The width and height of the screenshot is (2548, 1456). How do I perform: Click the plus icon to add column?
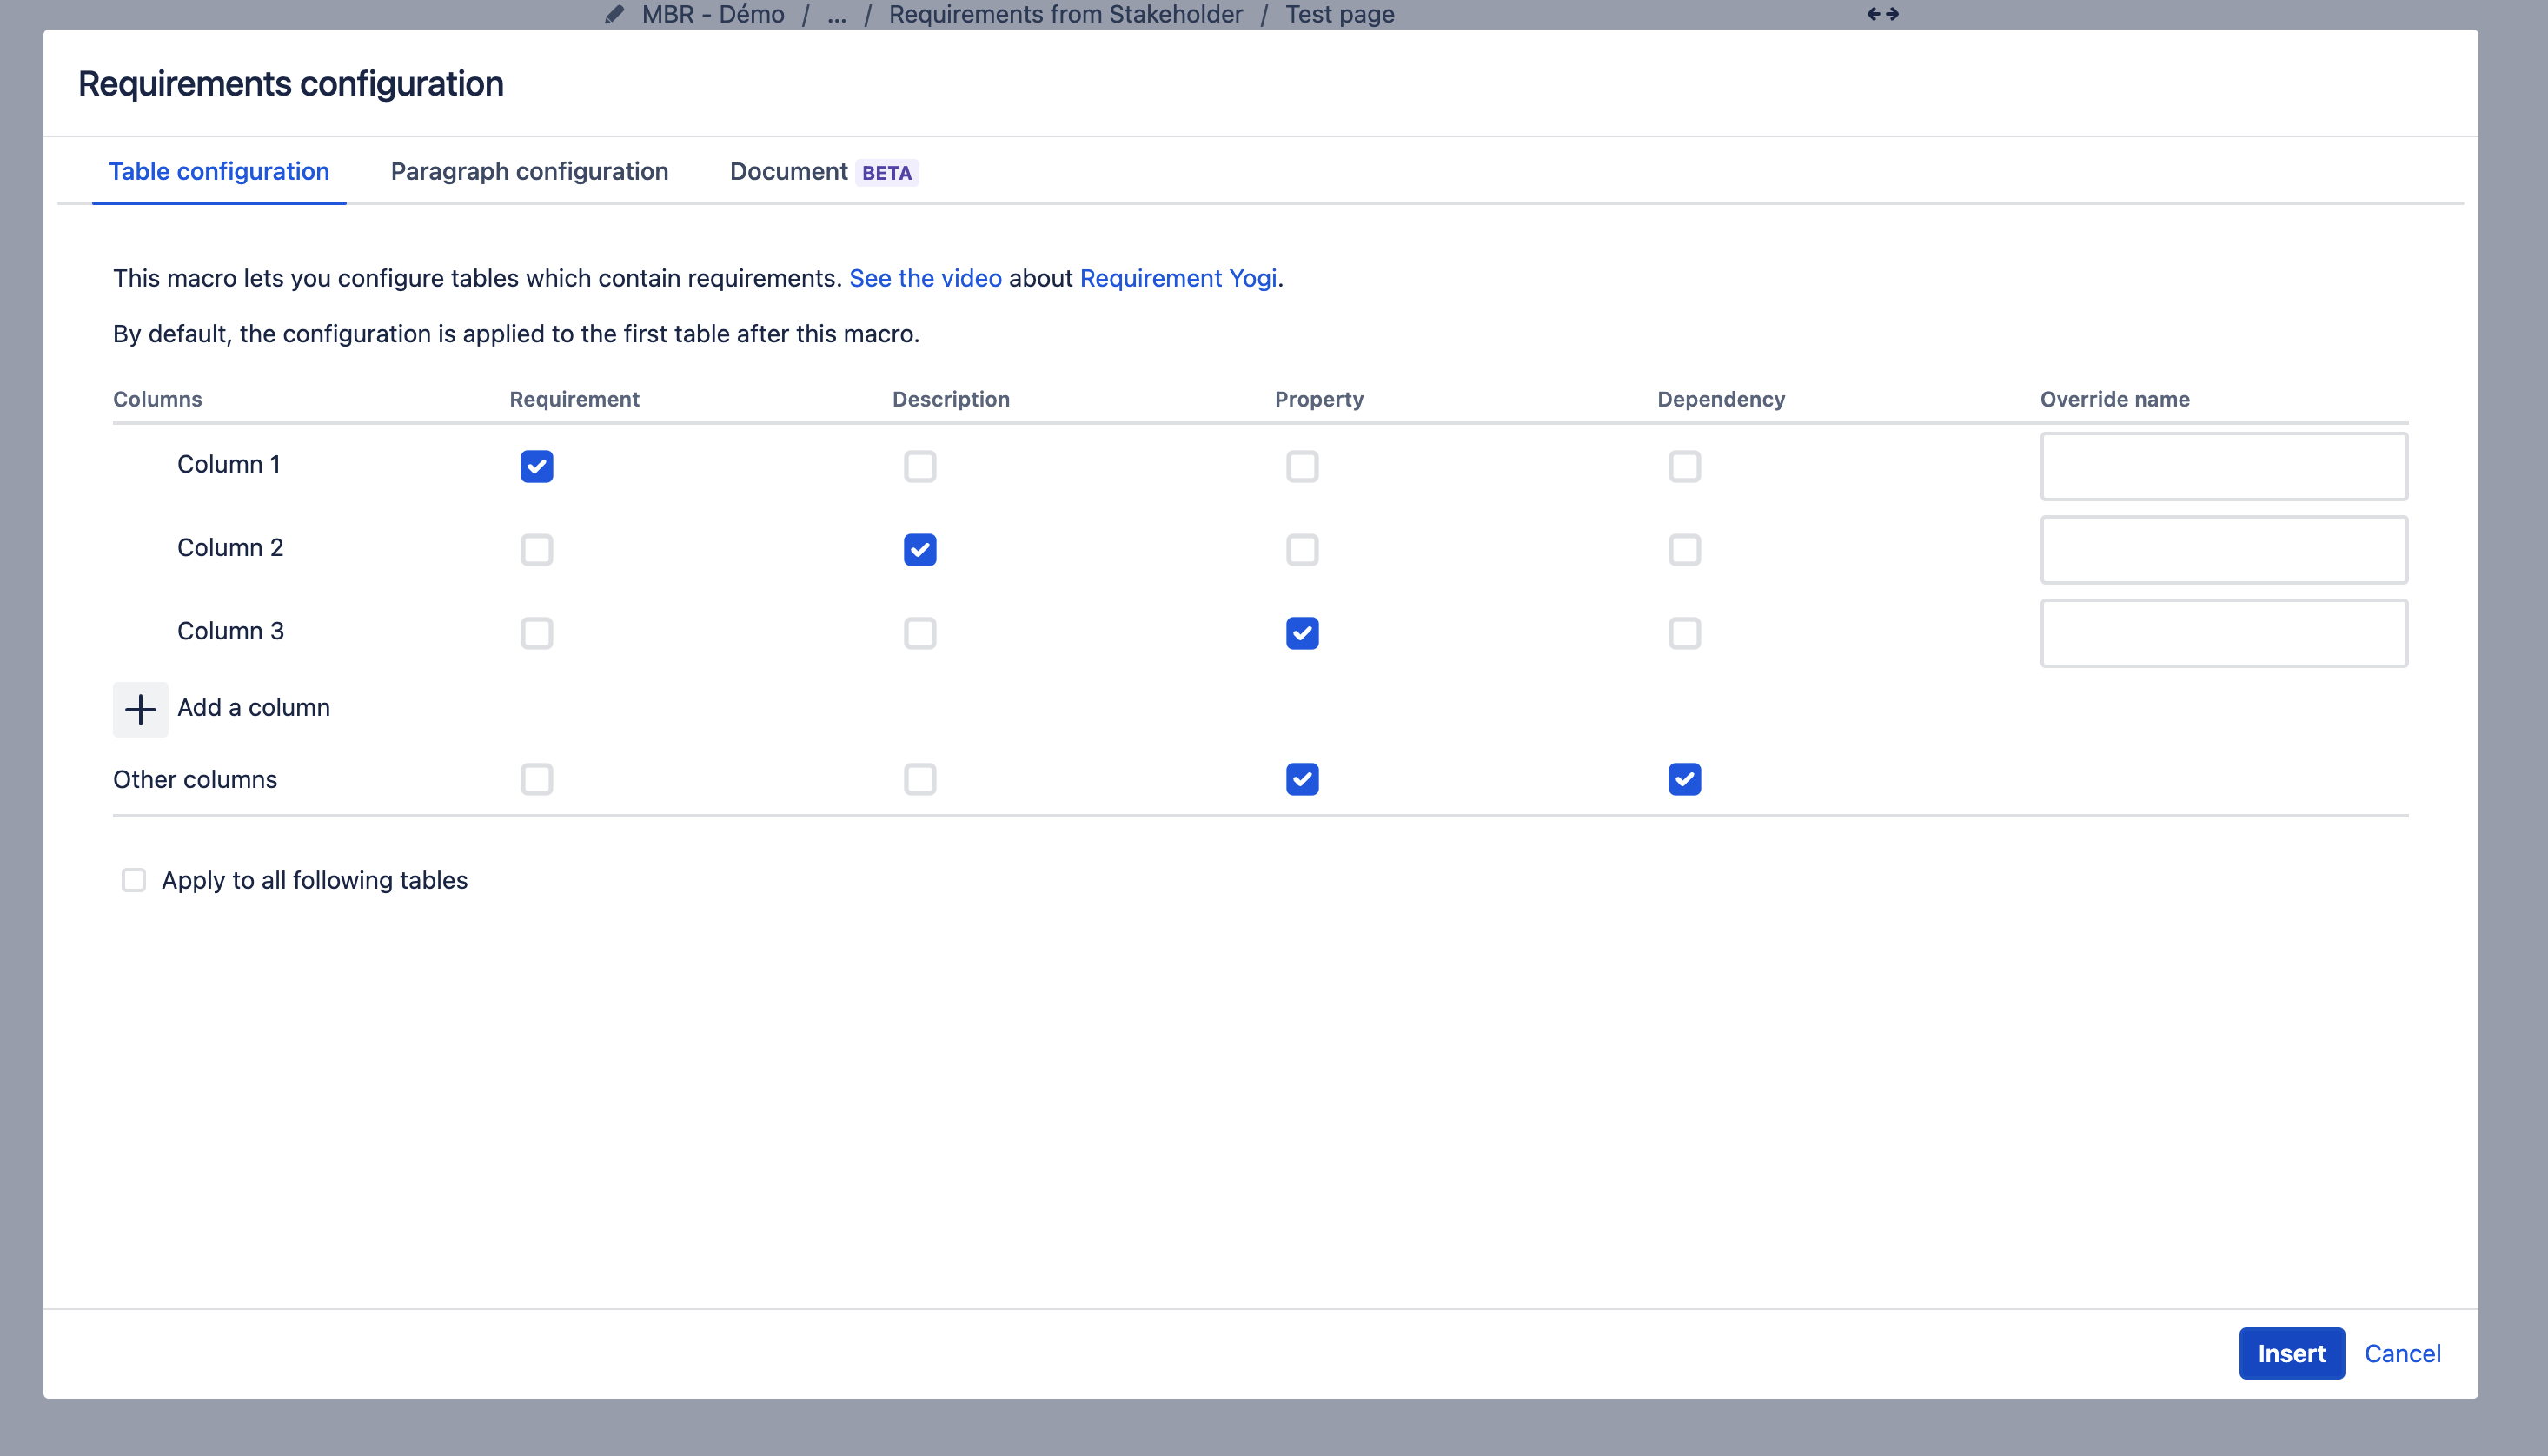(140, 709)
